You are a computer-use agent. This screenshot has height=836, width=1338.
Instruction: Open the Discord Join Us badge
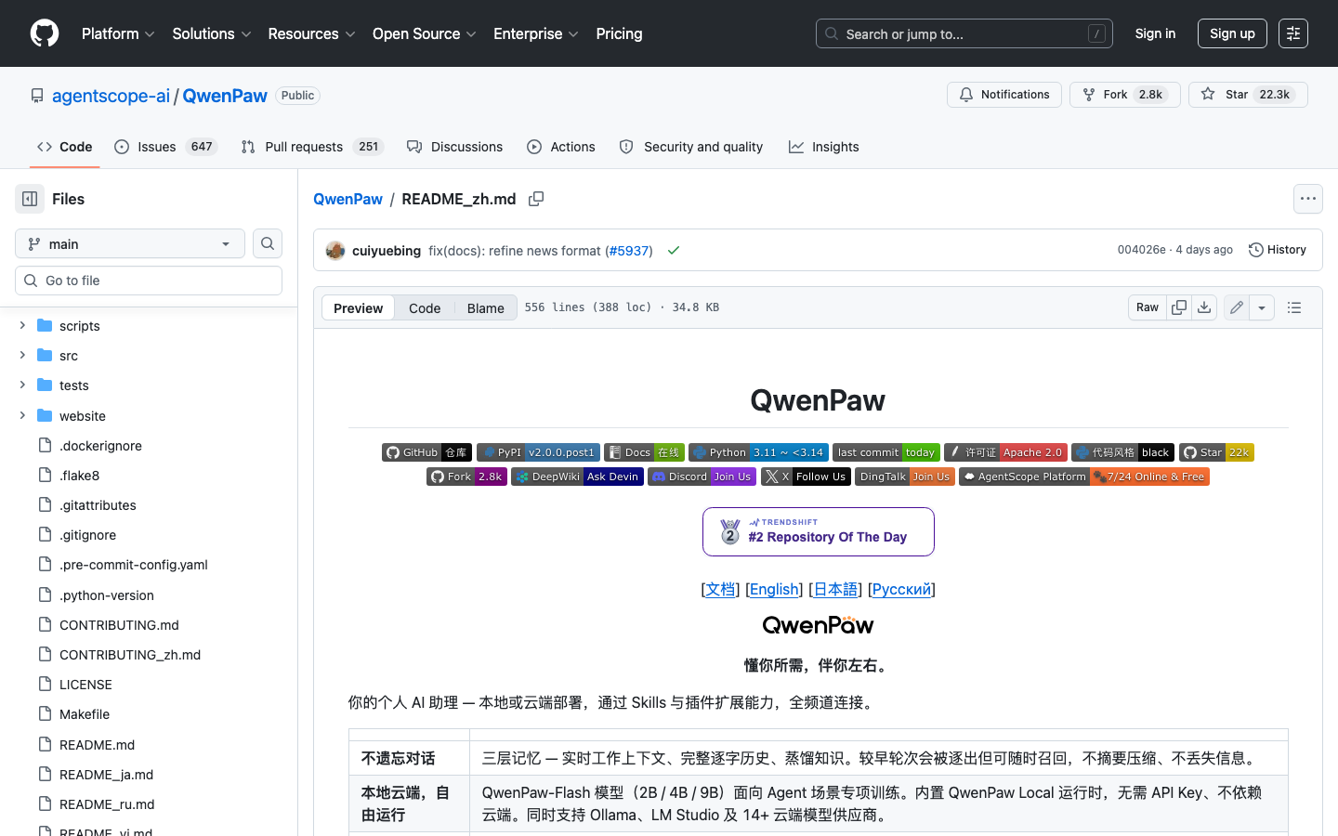[702, 477]
